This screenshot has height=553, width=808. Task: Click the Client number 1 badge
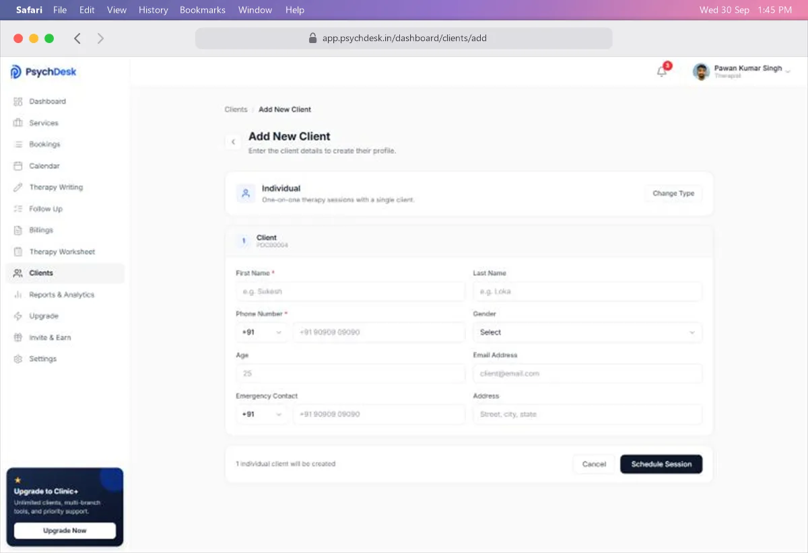click(x=243, y=241)
